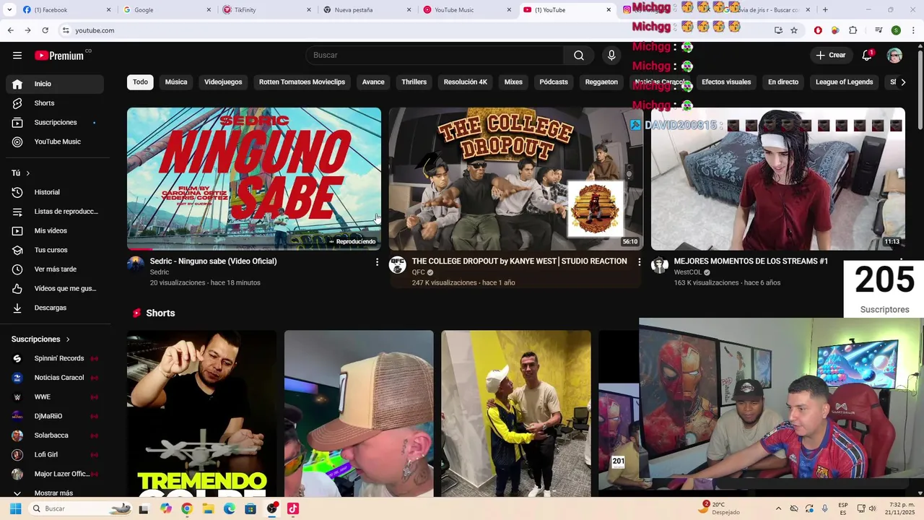Open Lofi Girl channel subscription
924x520 pixels.
55,455
